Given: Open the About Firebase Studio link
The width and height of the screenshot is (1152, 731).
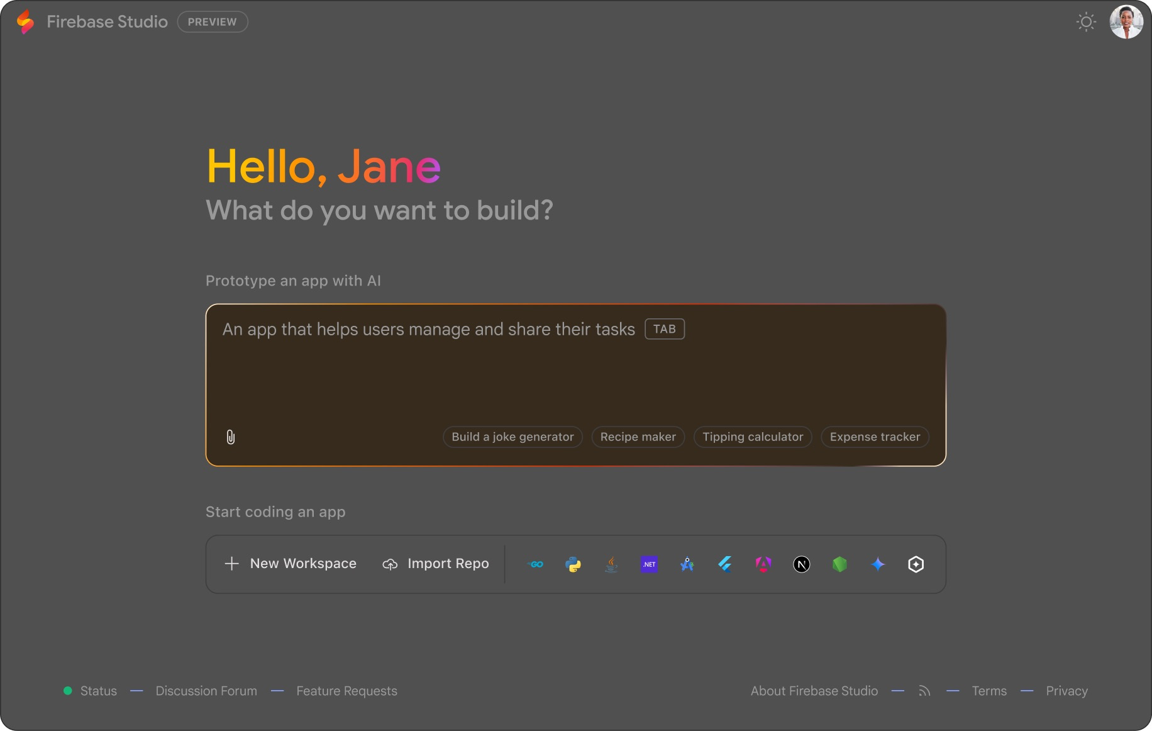Looking at the screenshot, I should 814,691.
